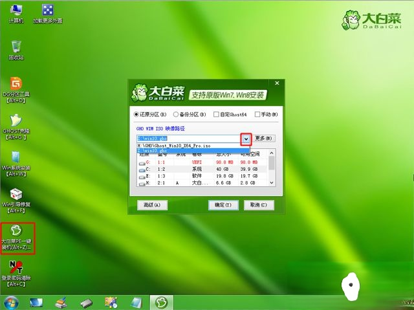Select the 备份分区(B) radio button
Image resolution: width=414 pixels, height=310 pixels.
coord(176,115)
